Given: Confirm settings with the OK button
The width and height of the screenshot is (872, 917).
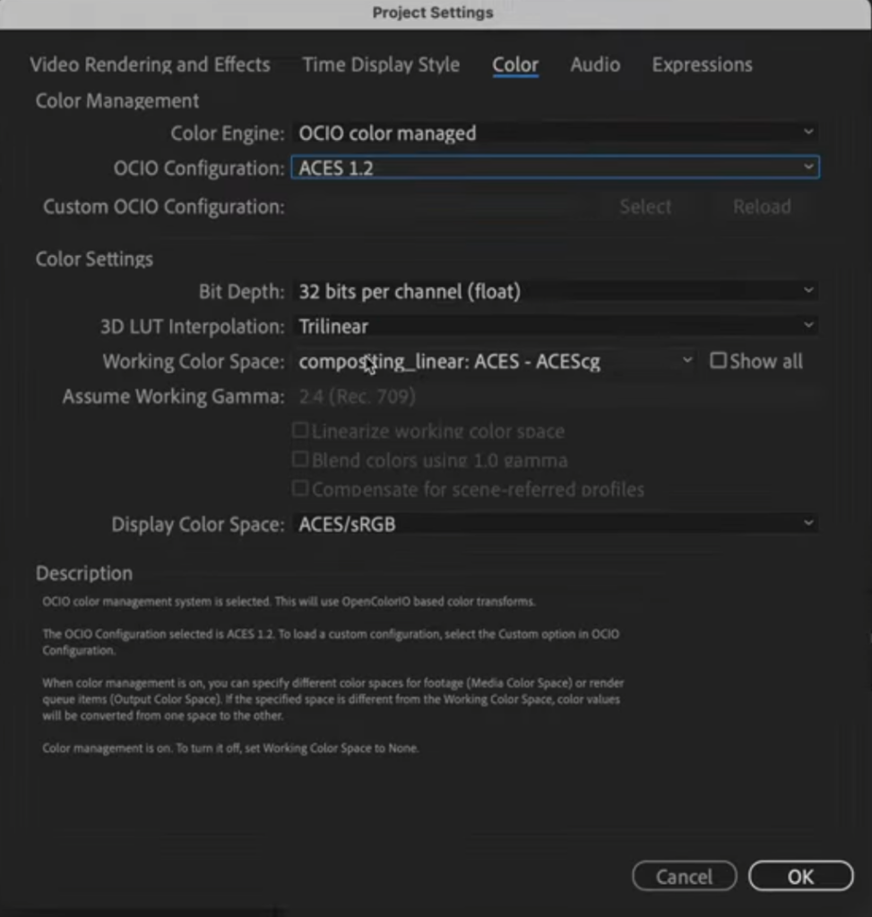Looking at the screenshot, I should [x=800, y=877].
